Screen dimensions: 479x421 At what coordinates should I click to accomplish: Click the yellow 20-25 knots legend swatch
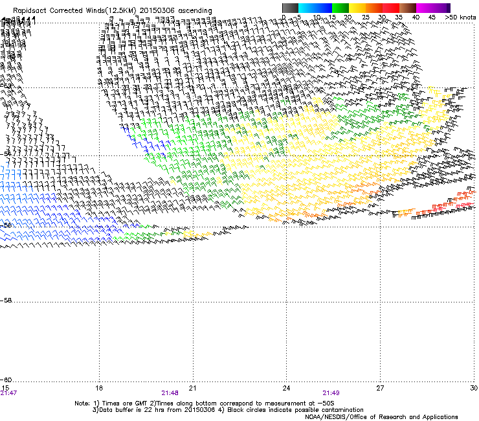click(357, 8)
